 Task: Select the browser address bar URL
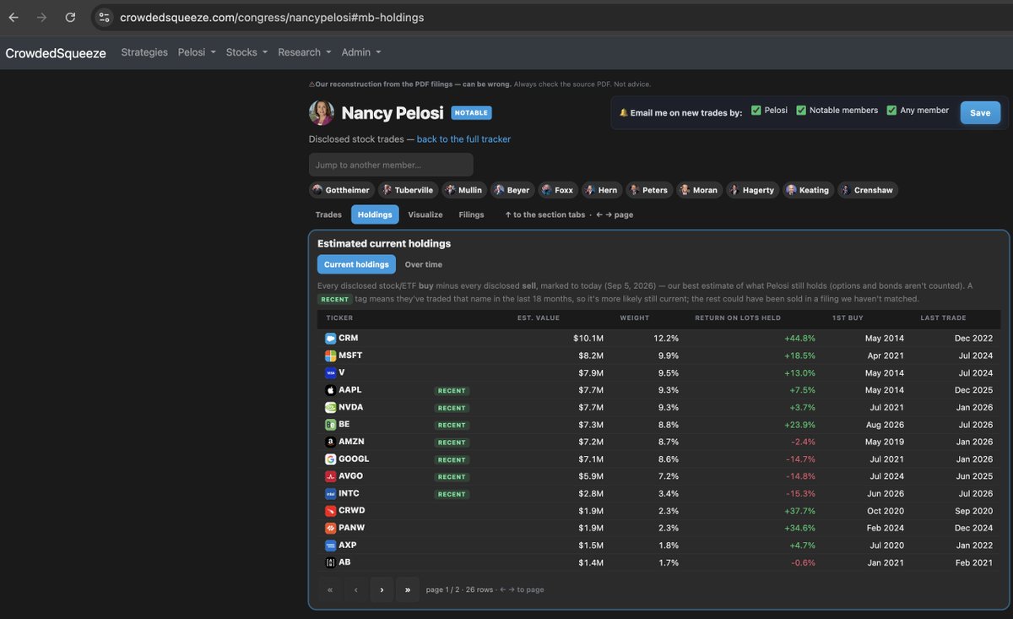pos(272,17)
